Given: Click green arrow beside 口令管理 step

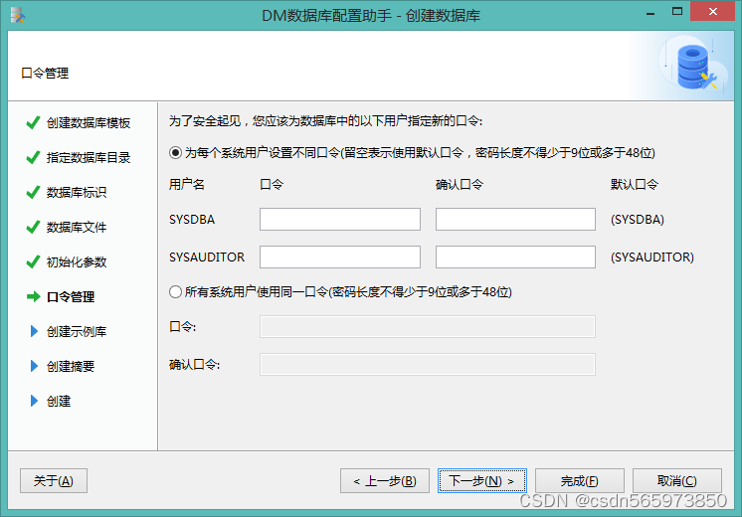Looking at the screenshot, I should pyautogui.click(x=34, y=296).
